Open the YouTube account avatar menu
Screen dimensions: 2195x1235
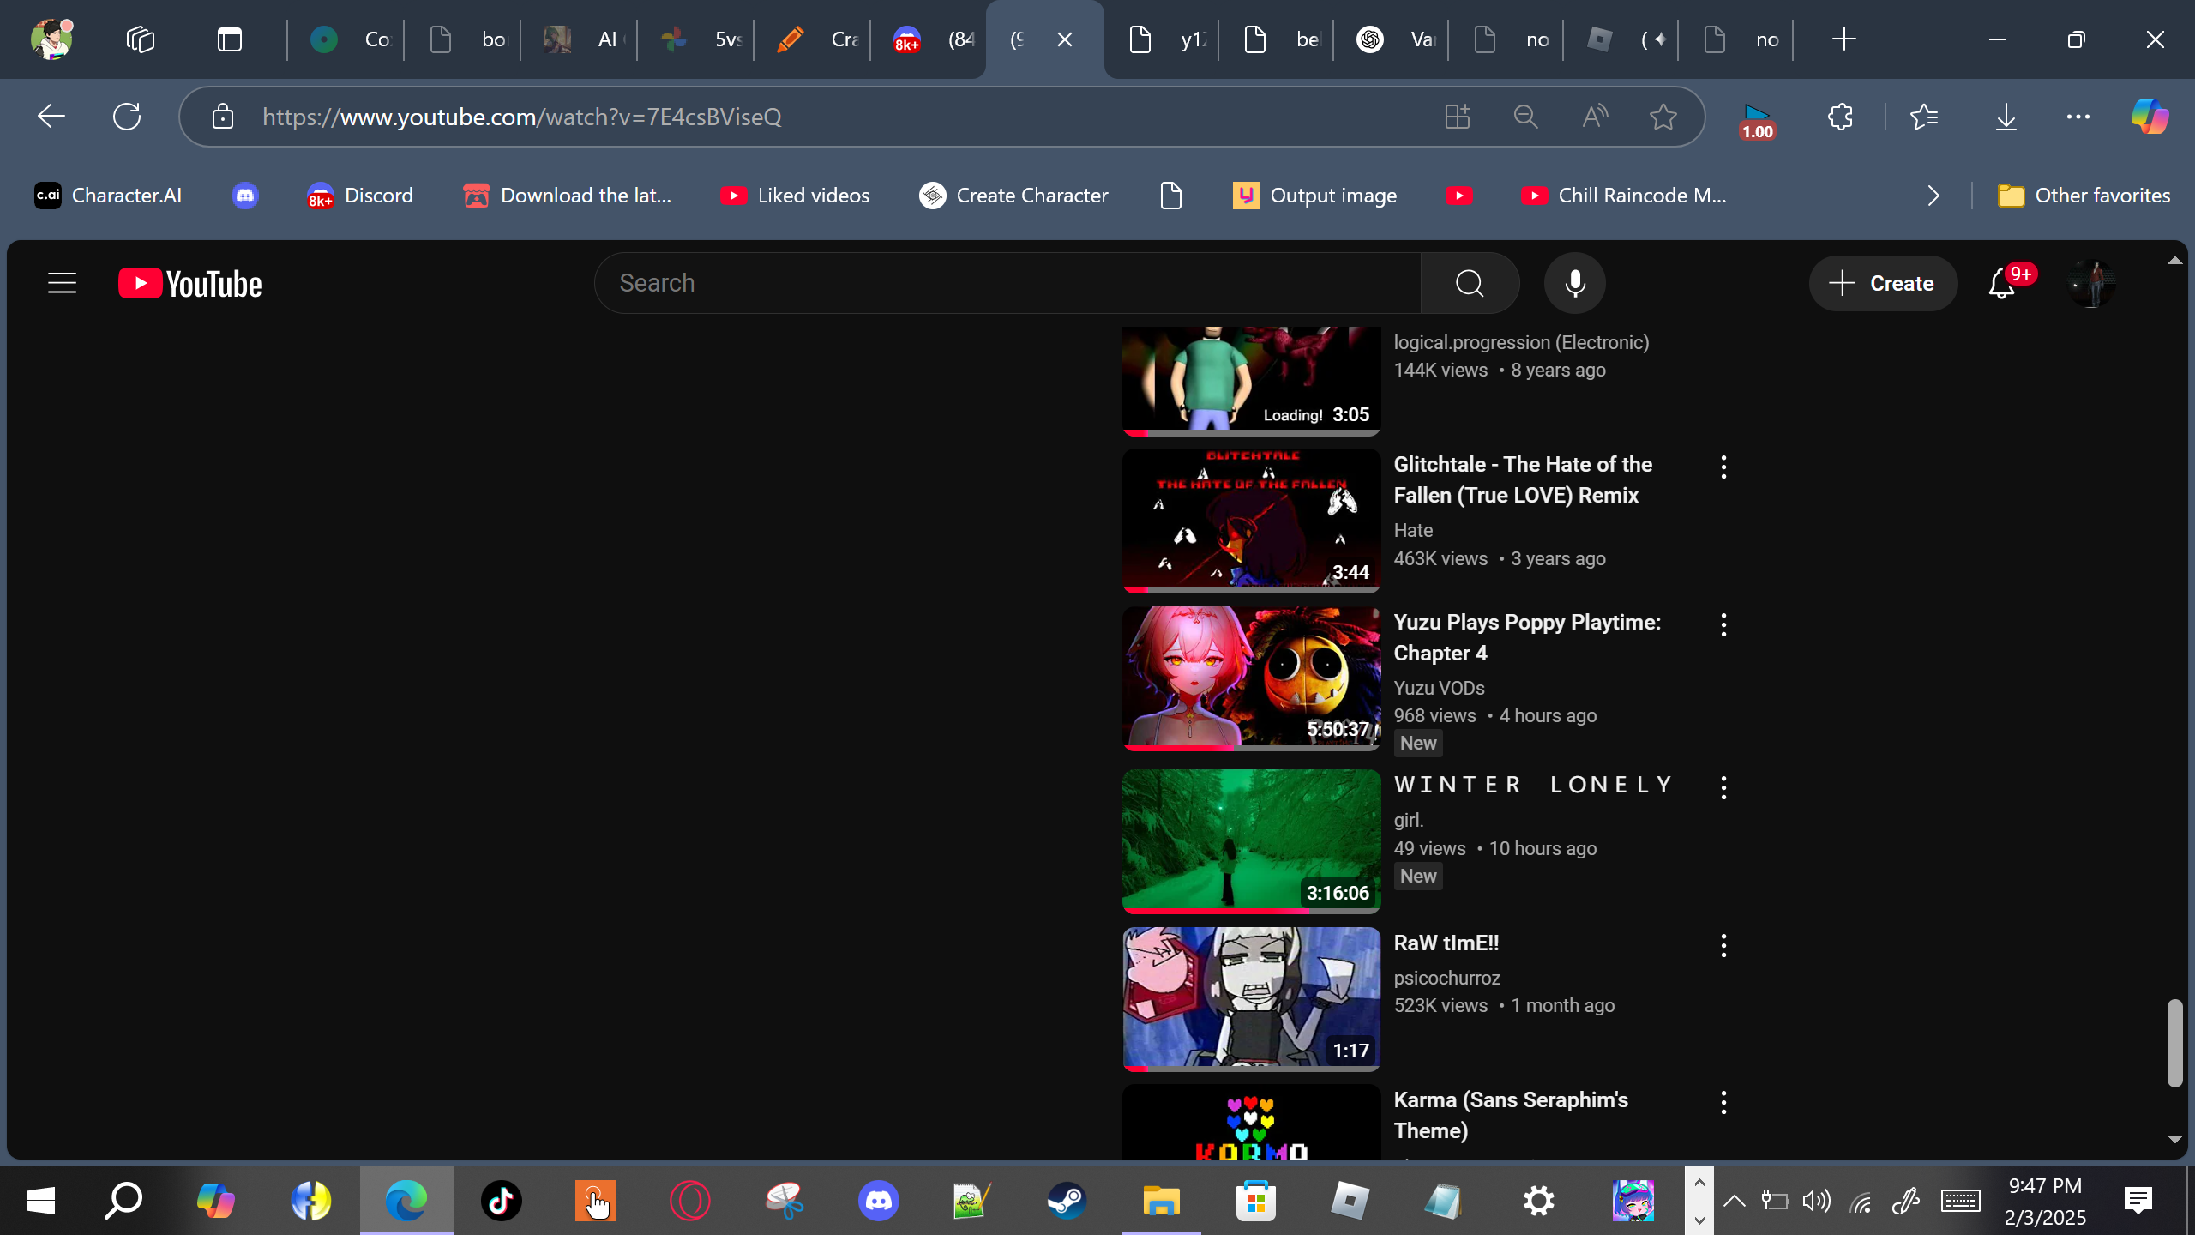point(2091,284)
